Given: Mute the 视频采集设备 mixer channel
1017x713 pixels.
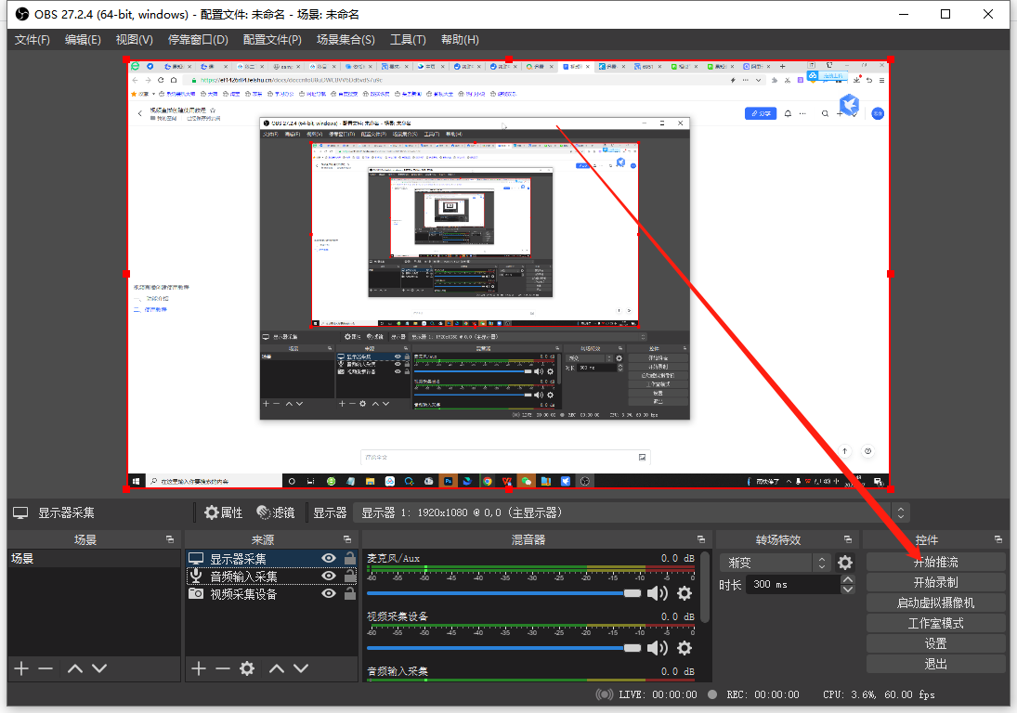Looking at the screenshot, I should (658, 648).
